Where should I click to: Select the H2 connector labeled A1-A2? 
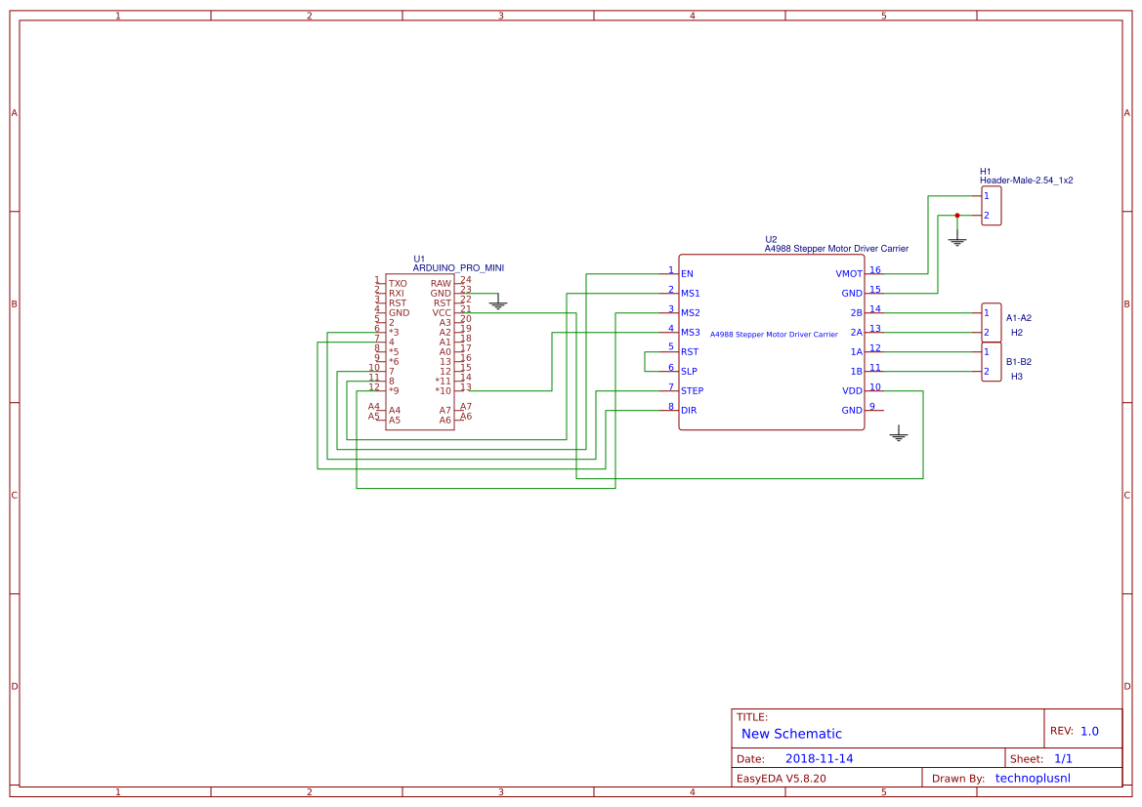tap(992, 324)
